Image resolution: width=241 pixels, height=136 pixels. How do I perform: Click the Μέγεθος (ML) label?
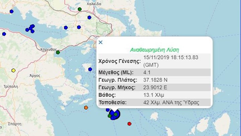point(116,73)
